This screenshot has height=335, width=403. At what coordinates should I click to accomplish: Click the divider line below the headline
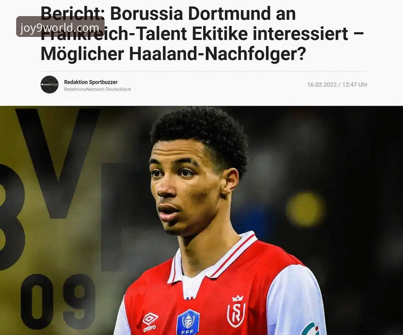click(204, 71)
